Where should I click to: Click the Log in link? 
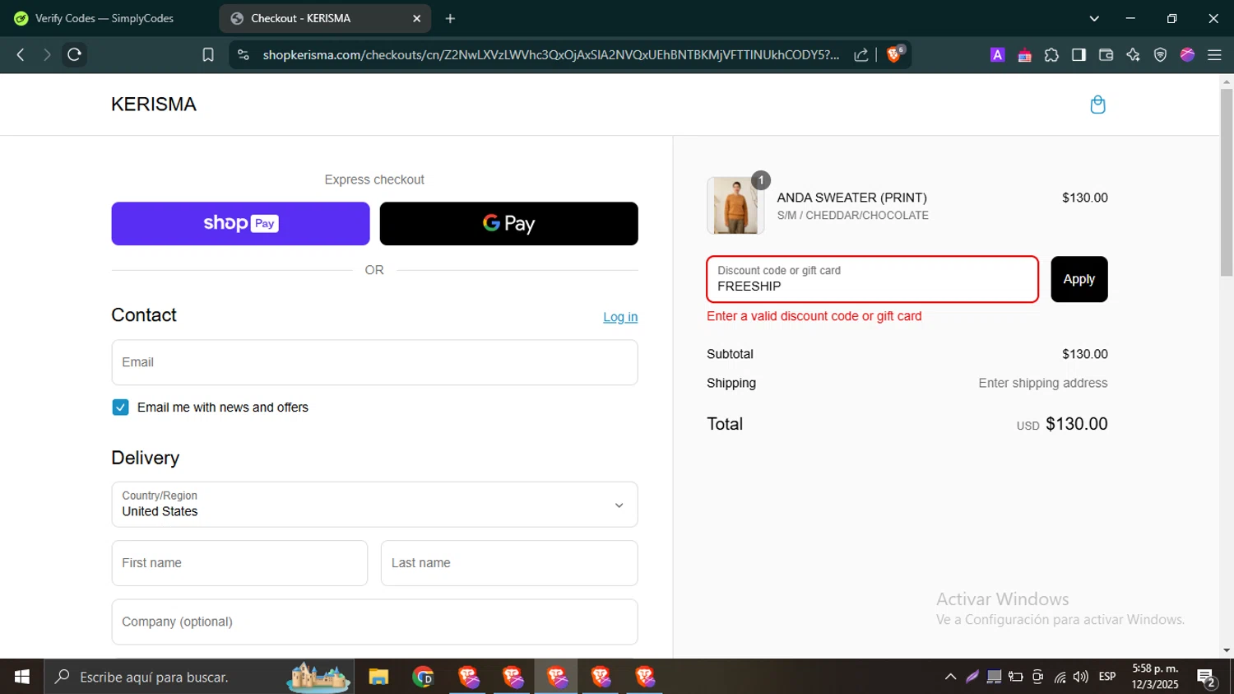[620, 317]
